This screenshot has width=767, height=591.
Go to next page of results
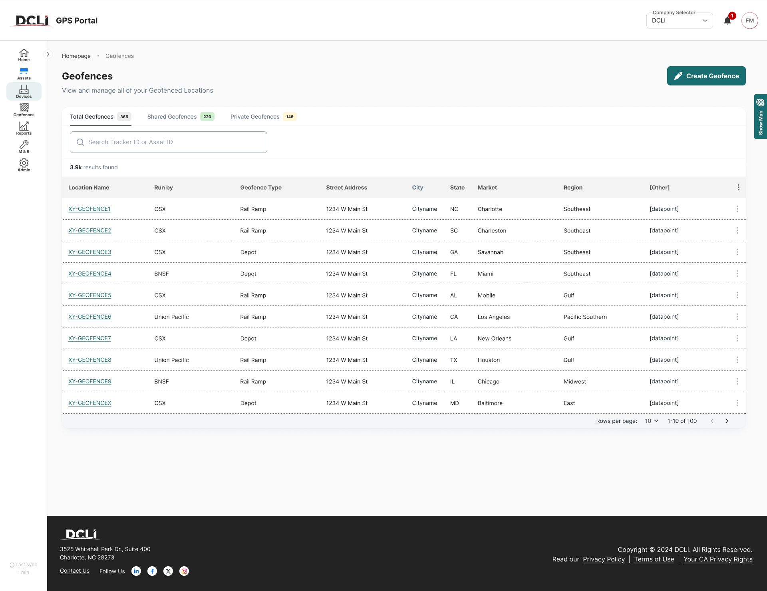(x=727, y=421)
